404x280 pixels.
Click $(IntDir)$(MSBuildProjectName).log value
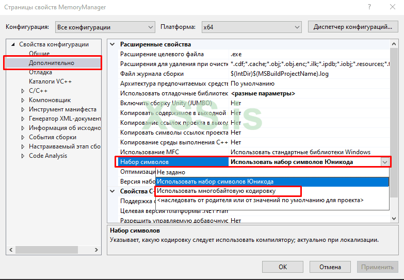point(309,74)
